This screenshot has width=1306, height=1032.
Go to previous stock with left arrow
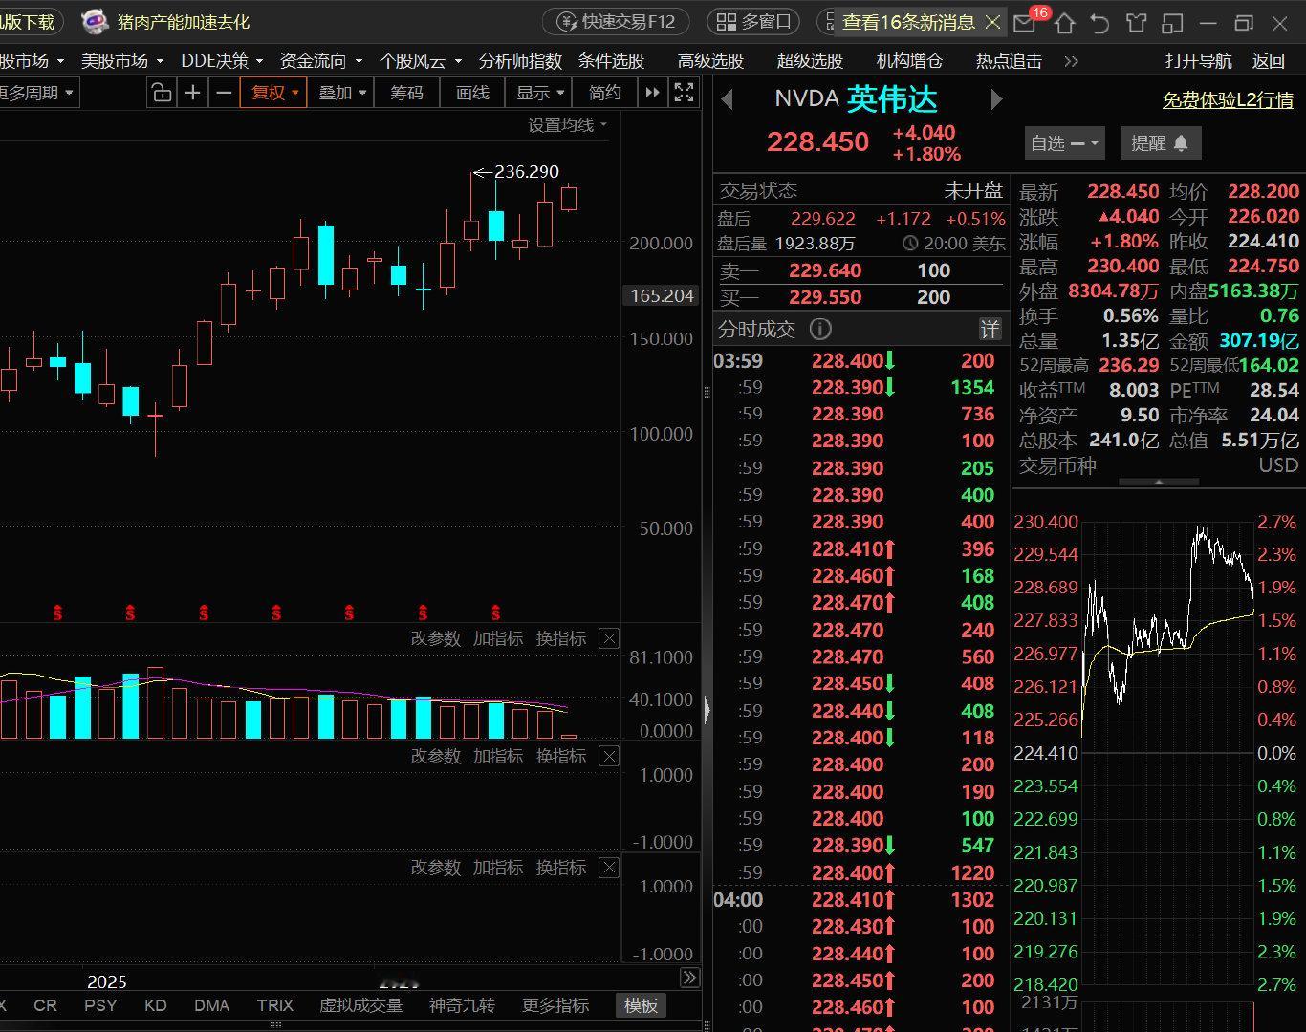(x=727, y=99)
